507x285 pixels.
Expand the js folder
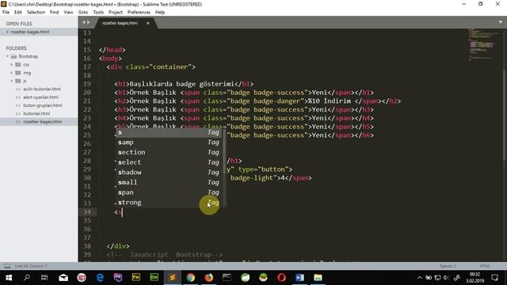coord(12,81)
